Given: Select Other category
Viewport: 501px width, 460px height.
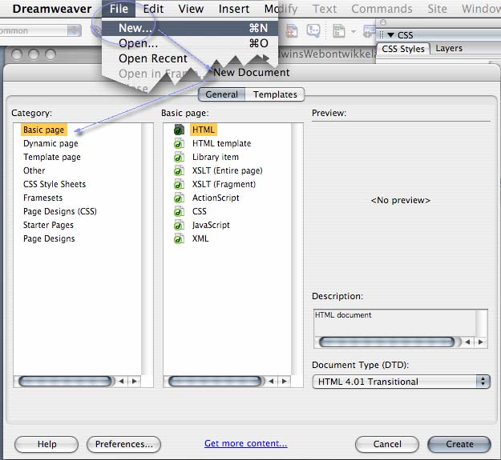Looking at the screenshot, I should [34, 170].
